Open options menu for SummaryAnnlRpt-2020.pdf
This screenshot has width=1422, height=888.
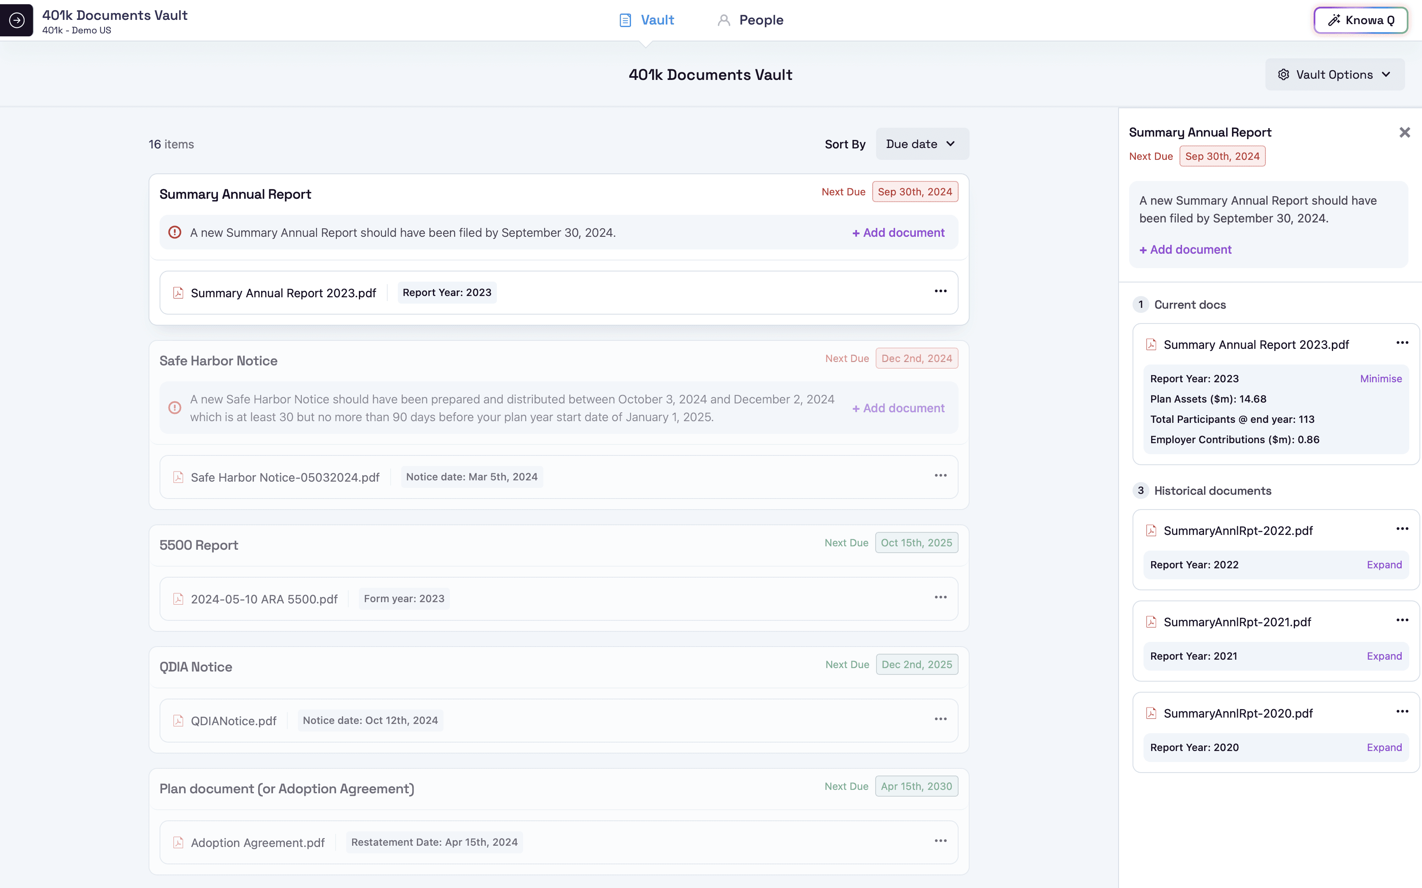(x=1402, y=712)
